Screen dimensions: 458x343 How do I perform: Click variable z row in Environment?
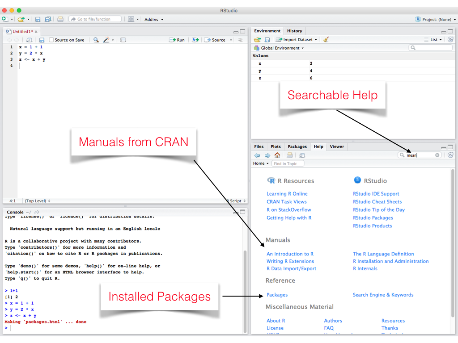click(x=353, y=78)
